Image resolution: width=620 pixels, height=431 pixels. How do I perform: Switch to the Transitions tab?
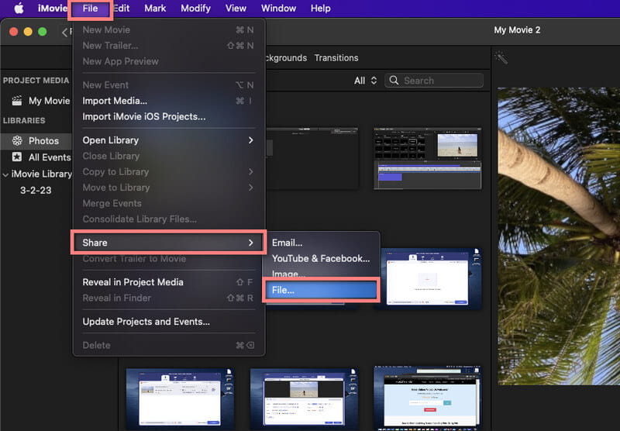(336, 57)
